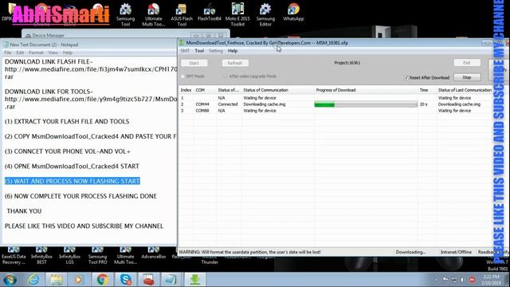
Task: Open the Setting menu in MsmDownloadTool
Action: (x=216, y=51)
